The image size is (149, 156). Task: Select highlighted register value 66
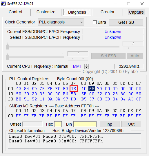[x=92, y=89]
